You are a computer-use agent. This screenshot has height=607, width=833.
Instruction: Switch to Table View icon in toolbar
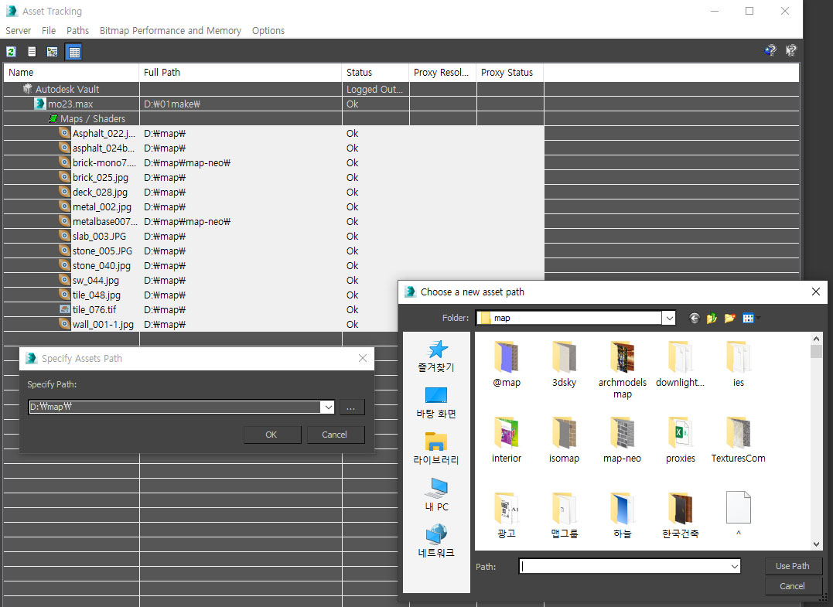tap(73, 52)
